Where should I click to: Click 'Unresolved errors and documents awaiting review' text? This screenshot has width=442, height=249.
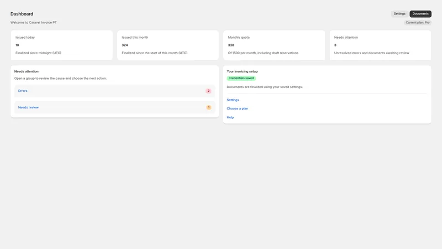tap(371, 53)
